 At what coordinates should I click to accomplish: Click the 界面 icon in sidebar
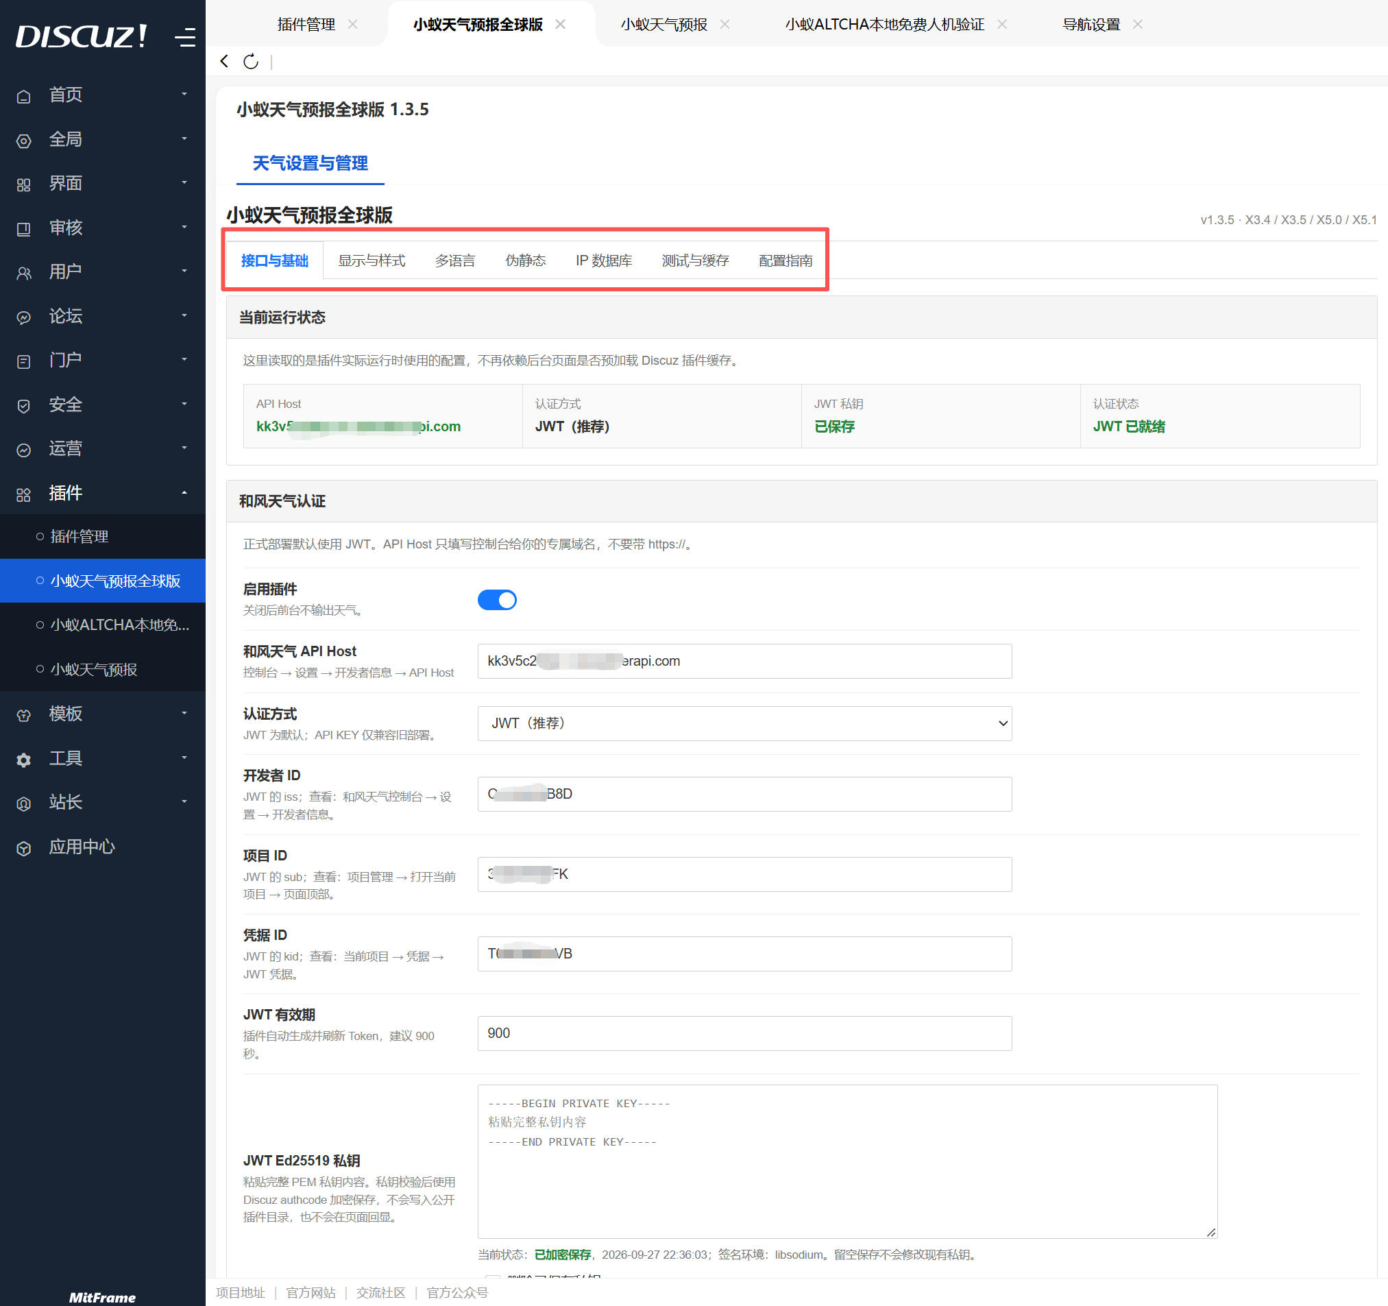point(24,184)
